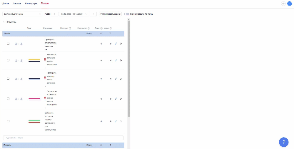This screenshot has height=149, width=294.
Task: Click the pink tag on 'Сходить на встречу'
Action: (x=34, y=99)
